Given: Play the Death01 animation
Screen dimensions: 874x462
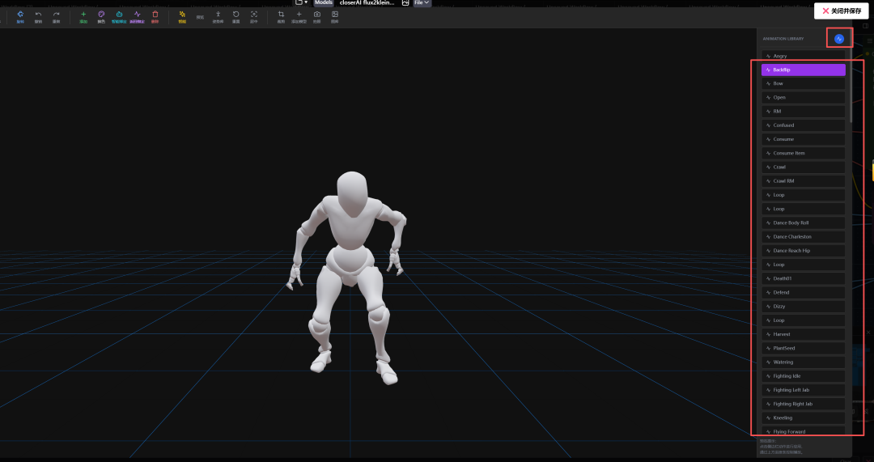Looking at the screenshot, I should [804, 278].
